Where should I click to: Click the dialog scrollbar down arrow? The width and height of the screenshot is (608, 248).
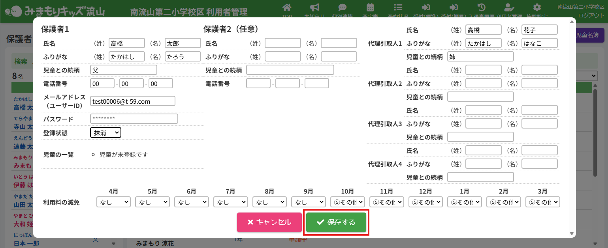[572, 234]
